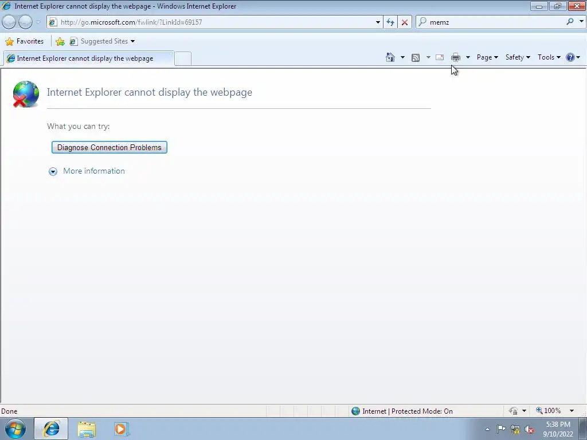Open the Windows Start menu orb
Image resolution: width=587 pixels, height=440 pixels.
(15, 429)
